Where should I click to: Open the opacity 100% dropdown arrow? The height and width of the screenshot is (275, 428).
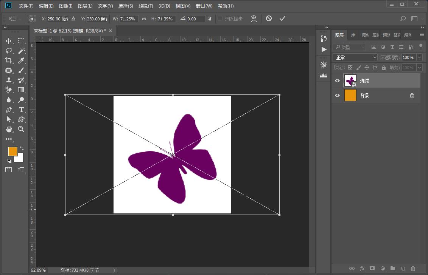[x=419, y=57]
